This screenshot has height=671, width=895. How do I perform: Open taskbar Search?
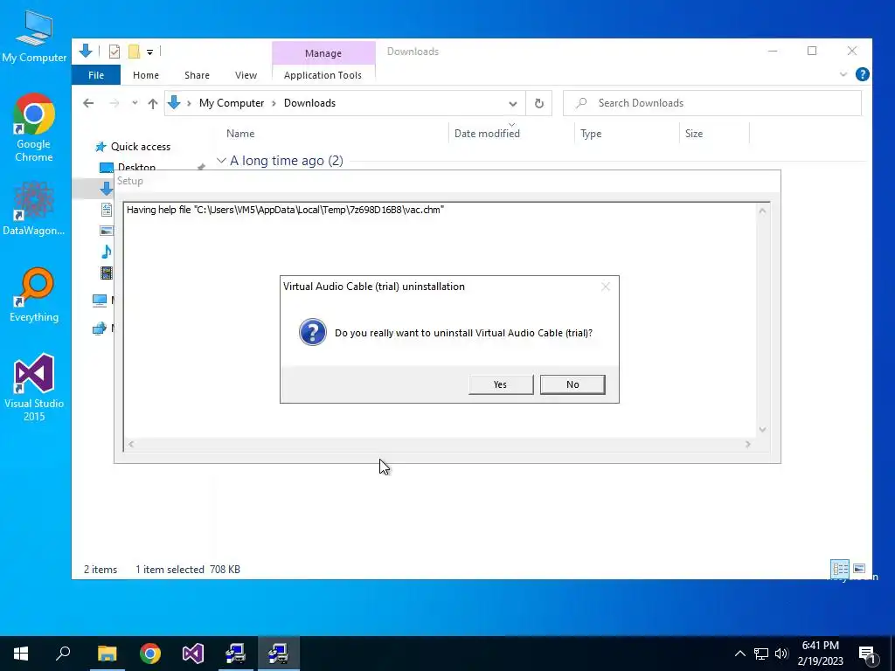(63, 654)
